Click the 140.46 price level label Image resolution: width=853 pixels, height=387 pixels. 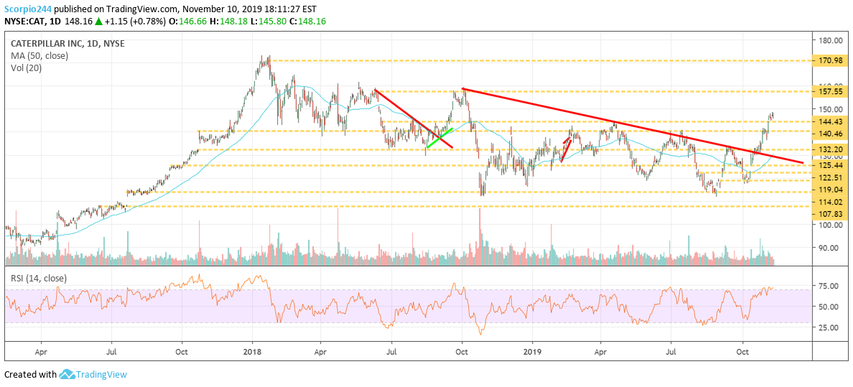[829, 134]
